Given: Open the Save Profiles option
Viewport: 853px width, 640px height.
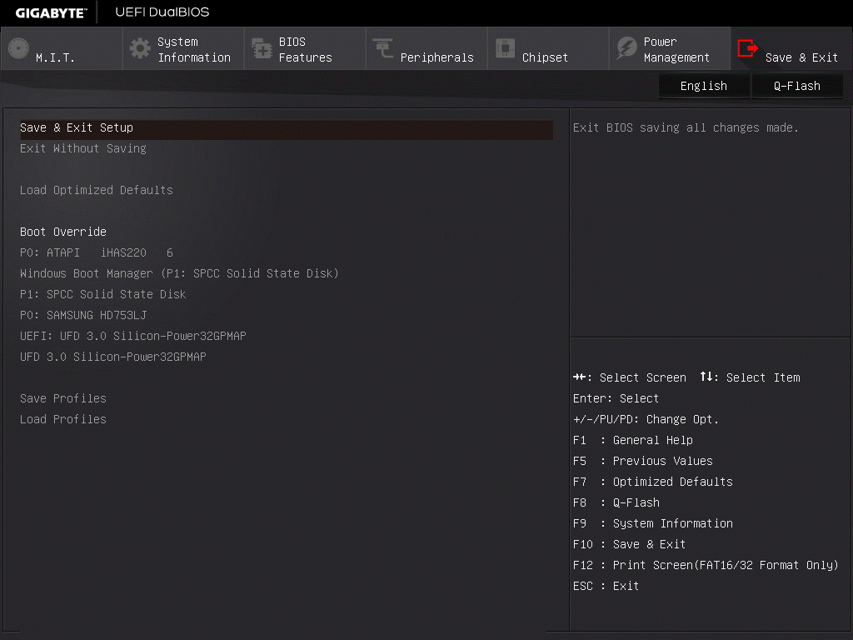Looking at the screenshot, I should click(x=63, y=398).
